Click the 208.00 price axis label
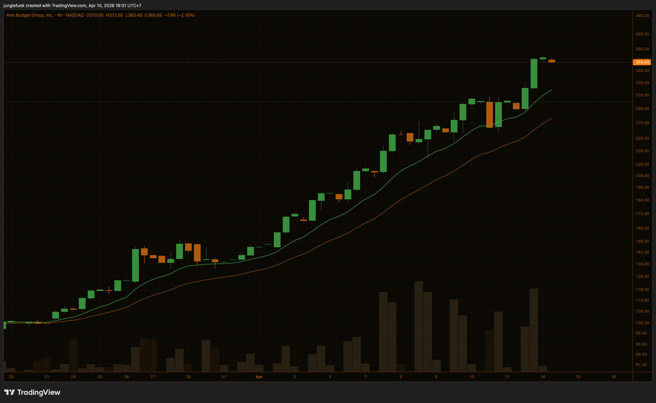Viewport: 656px width, 403px height. [642, 175]
